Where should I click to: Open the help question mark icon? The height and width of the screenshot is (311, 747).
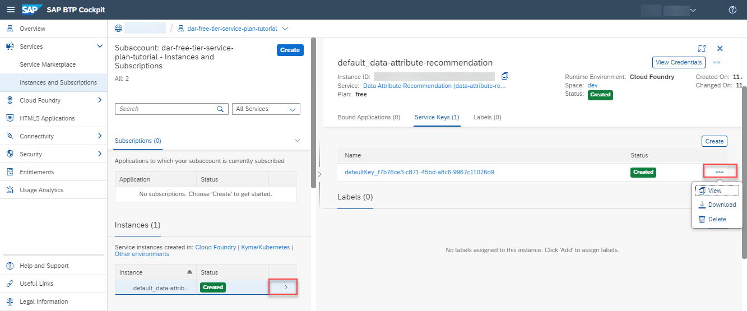click(x=732, y=10)
